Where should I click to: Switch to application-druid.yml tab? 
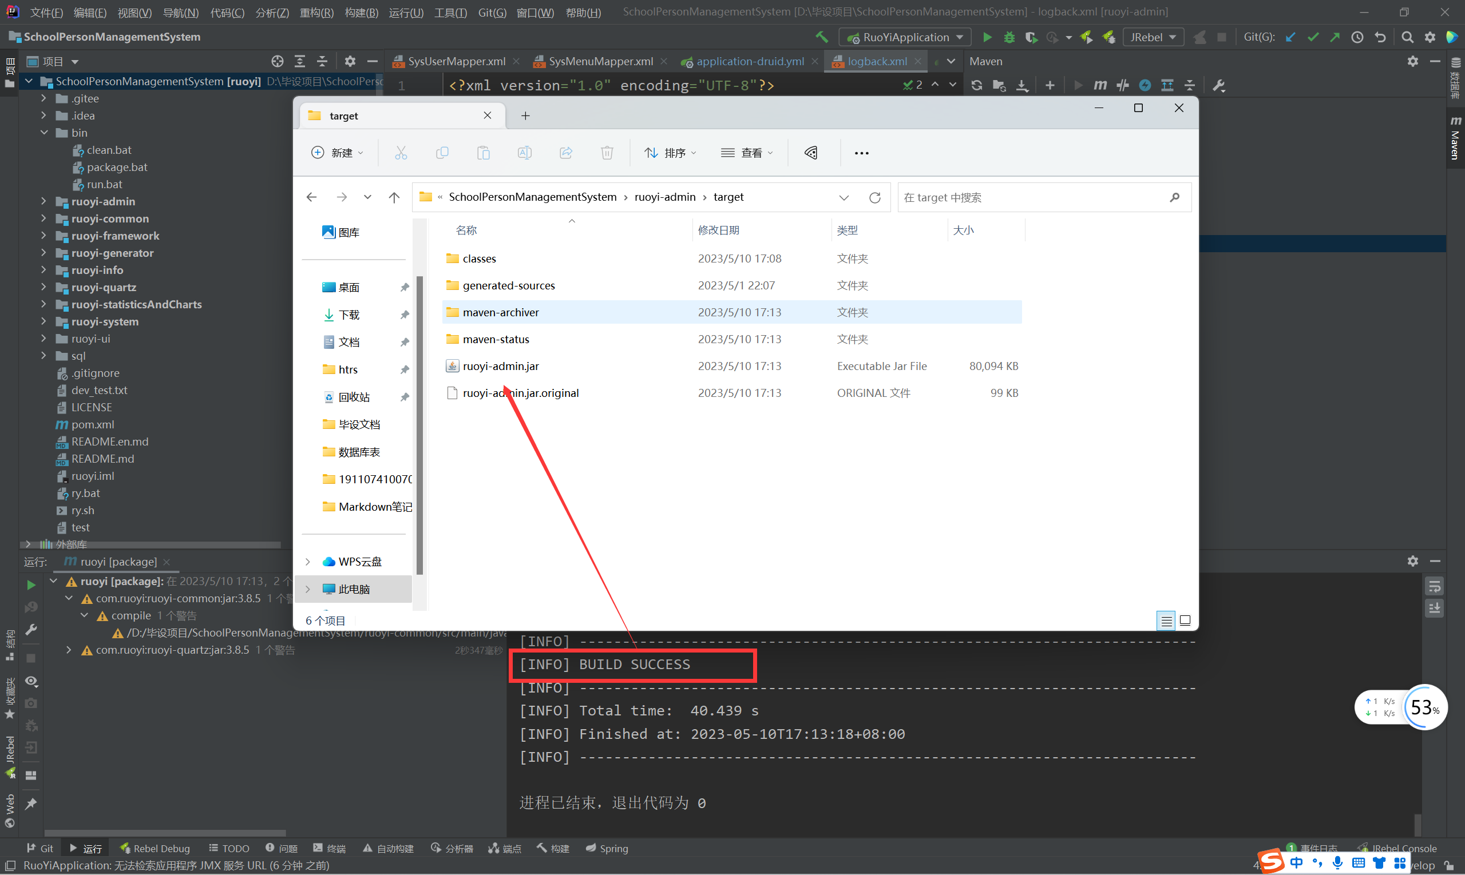click(749, 61)
